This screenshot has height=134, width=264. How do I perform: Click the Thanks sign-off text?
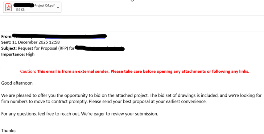pos(8,131)
